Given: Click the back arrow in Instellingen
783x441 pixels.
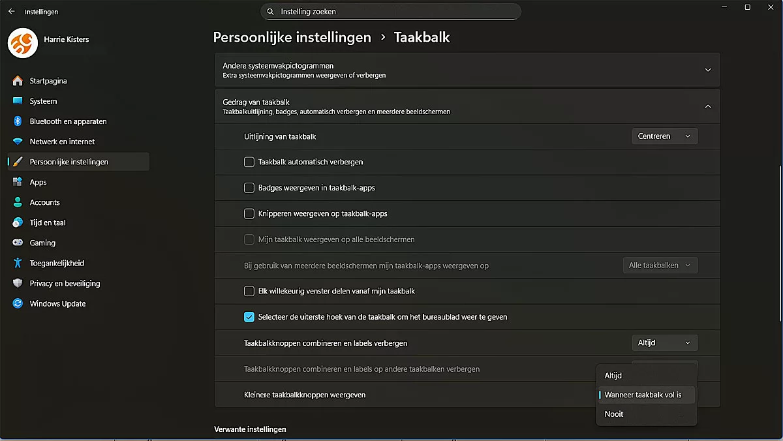Looking at the screenshot, I should pyautogui.click(x=12, y=11).
